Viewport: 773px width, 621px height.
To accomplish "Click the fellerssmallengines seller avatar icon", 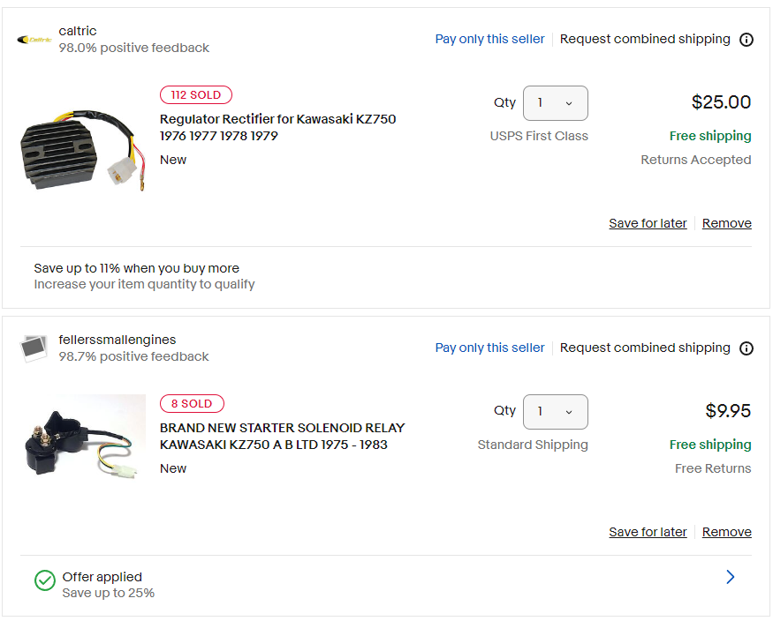I will [x=34, y=348].
